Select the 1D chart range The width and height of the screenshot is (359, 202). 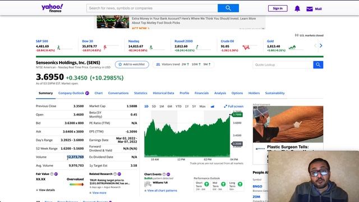146,107
